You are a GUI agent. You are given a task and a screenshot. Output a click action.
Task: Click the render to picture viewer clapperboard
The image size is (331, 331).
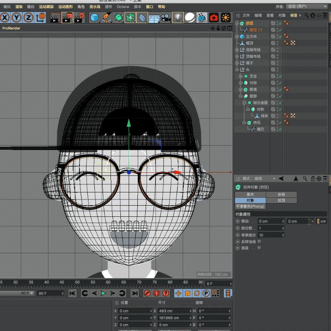tap(67, 18)
